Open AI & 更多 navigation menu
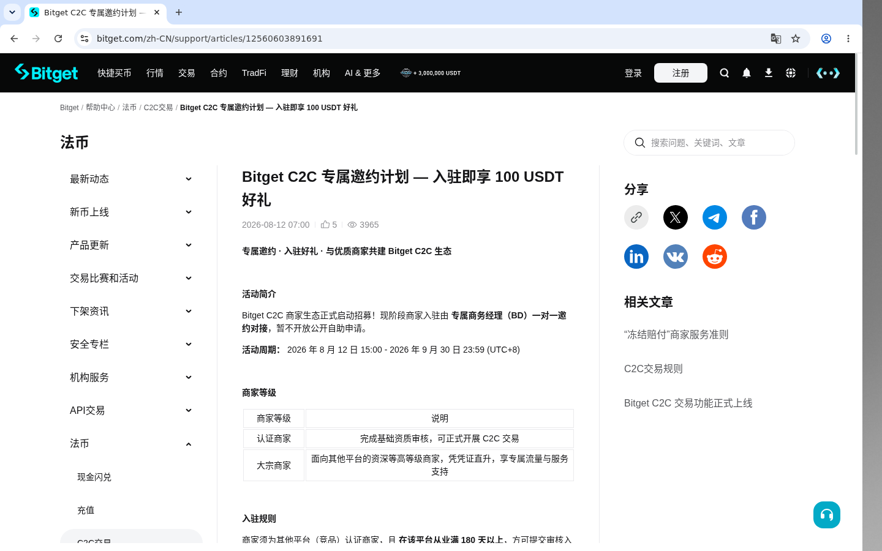The height and width of the screenshot is (551, 882). point(363,73)
